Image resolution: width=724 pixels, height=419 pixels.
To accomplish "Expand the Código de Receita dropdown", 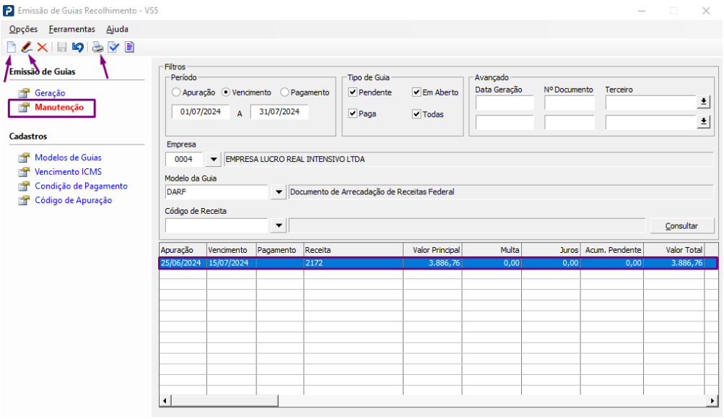I will pos(278,226).
